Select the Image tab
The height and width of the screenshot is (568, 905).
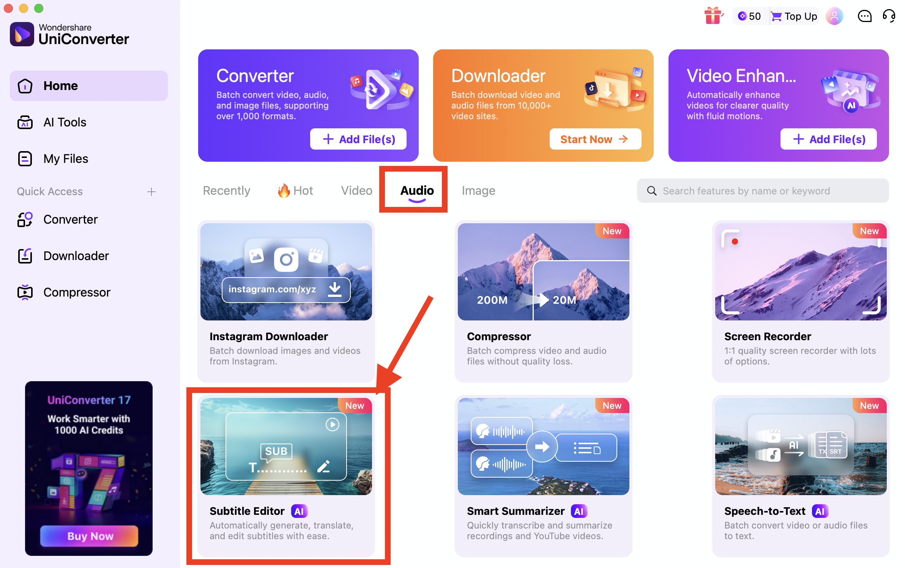coord(478,191)
